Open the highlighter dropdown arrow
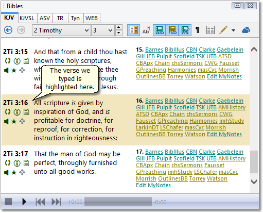263x213 pixels. click(x=233, y=30)
